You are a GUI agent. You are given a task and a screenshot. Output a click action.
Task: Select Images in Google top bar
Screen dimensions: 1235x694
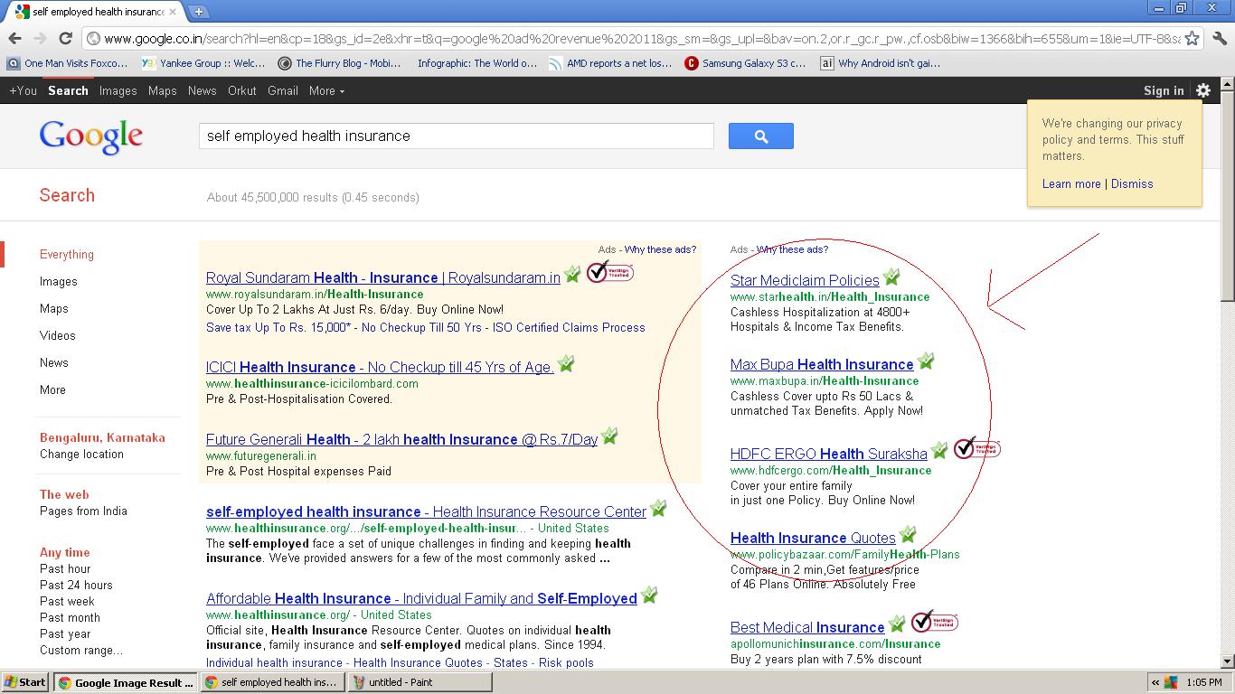pos(118,90)
